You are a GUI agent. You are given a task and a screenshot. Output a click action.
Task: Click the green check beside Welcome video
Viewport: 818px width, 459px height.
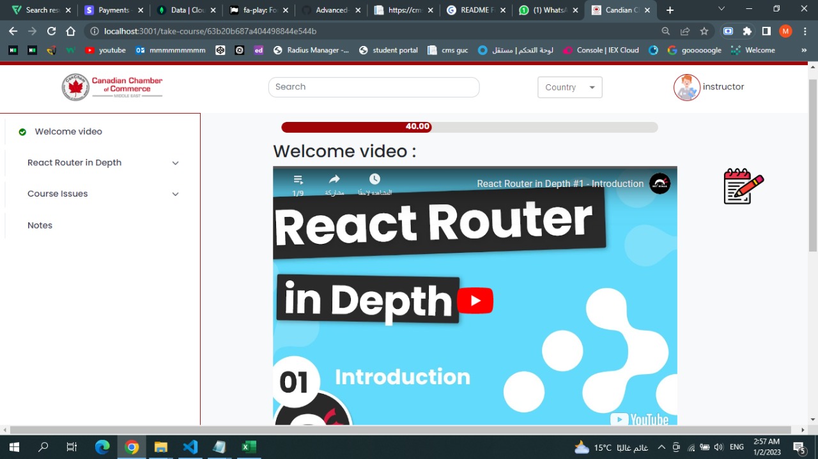[22, 132]
